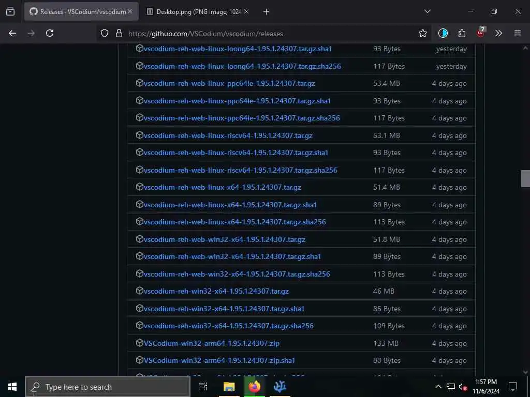Image resolution: width=530 pixels, height=397 pixels.
Task: Click the Type here to search box
Action: pyautogui.click(x=108, y=387)
